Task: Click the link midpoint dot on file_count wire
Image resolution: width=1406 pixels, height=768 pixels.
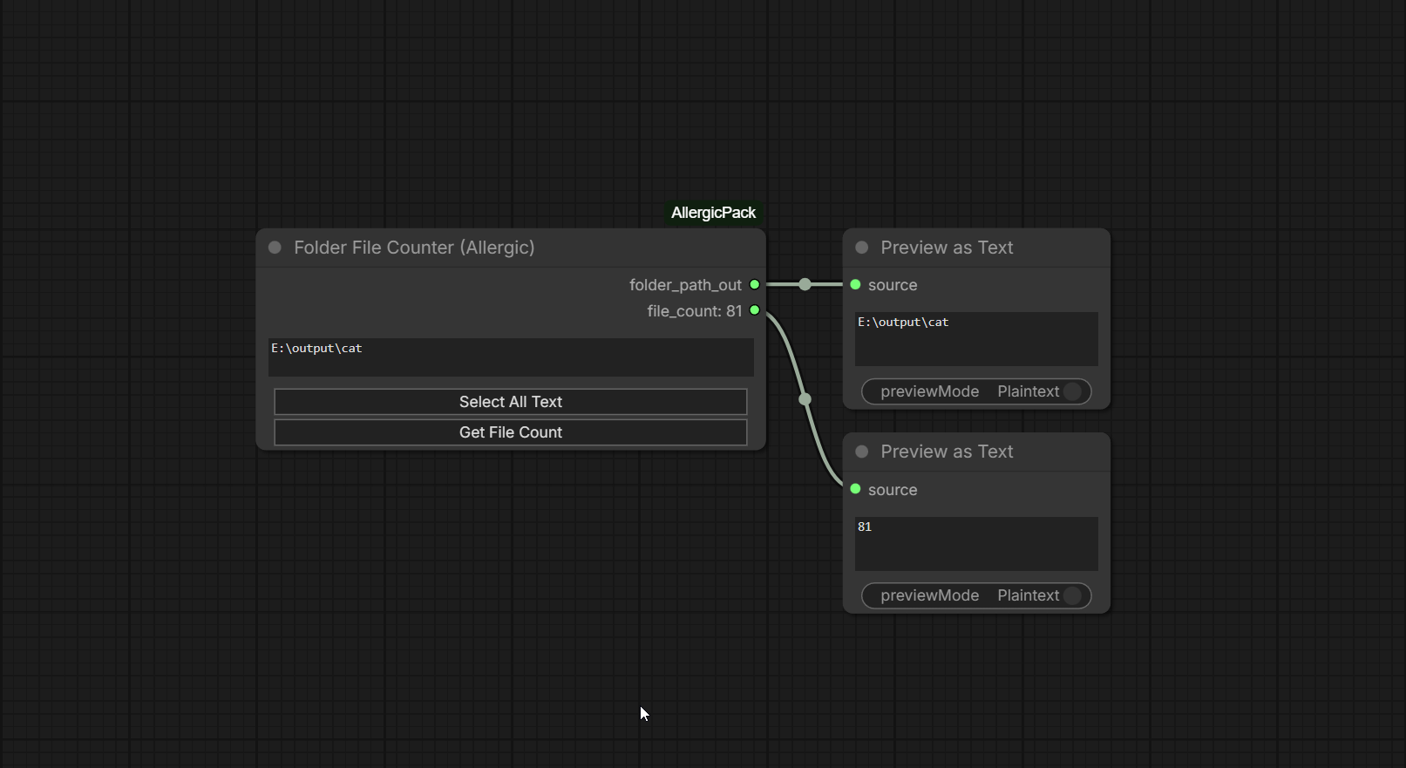Action: (x=805, y=399)
